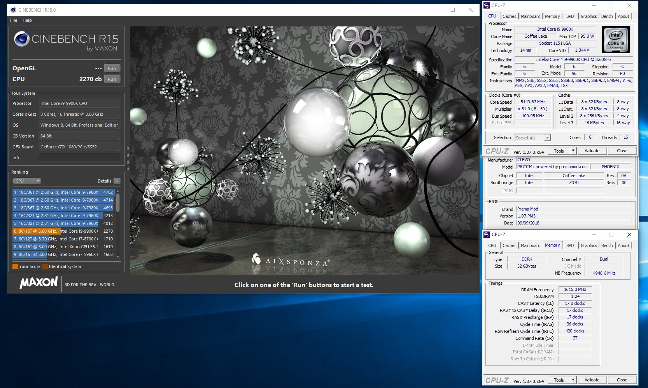Click the Cinebench app icon in title bar
Screen dimensions: 648x388
click(13, 10)
